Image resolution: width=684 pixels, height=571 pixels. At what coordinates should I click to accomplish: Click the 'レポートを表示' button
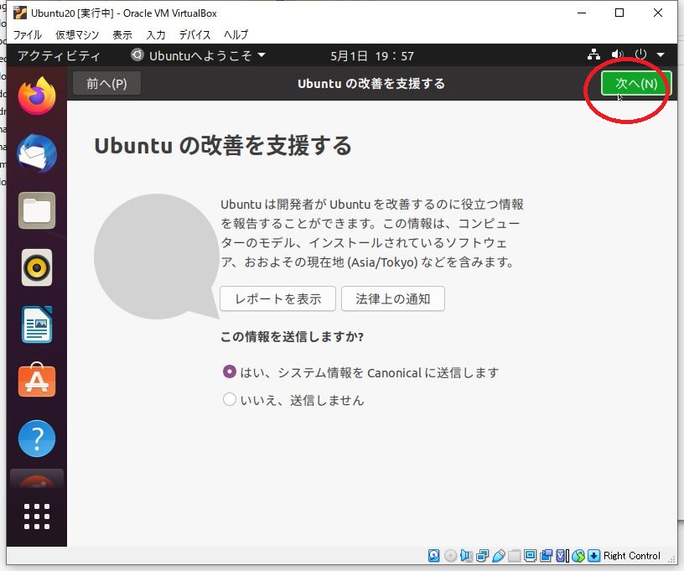tap(278, 298)
